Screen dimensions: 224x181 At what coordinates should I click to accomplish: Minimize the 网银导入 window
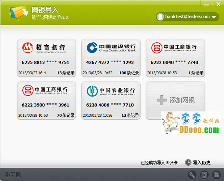pyautogui.click(x=206, y=5)
